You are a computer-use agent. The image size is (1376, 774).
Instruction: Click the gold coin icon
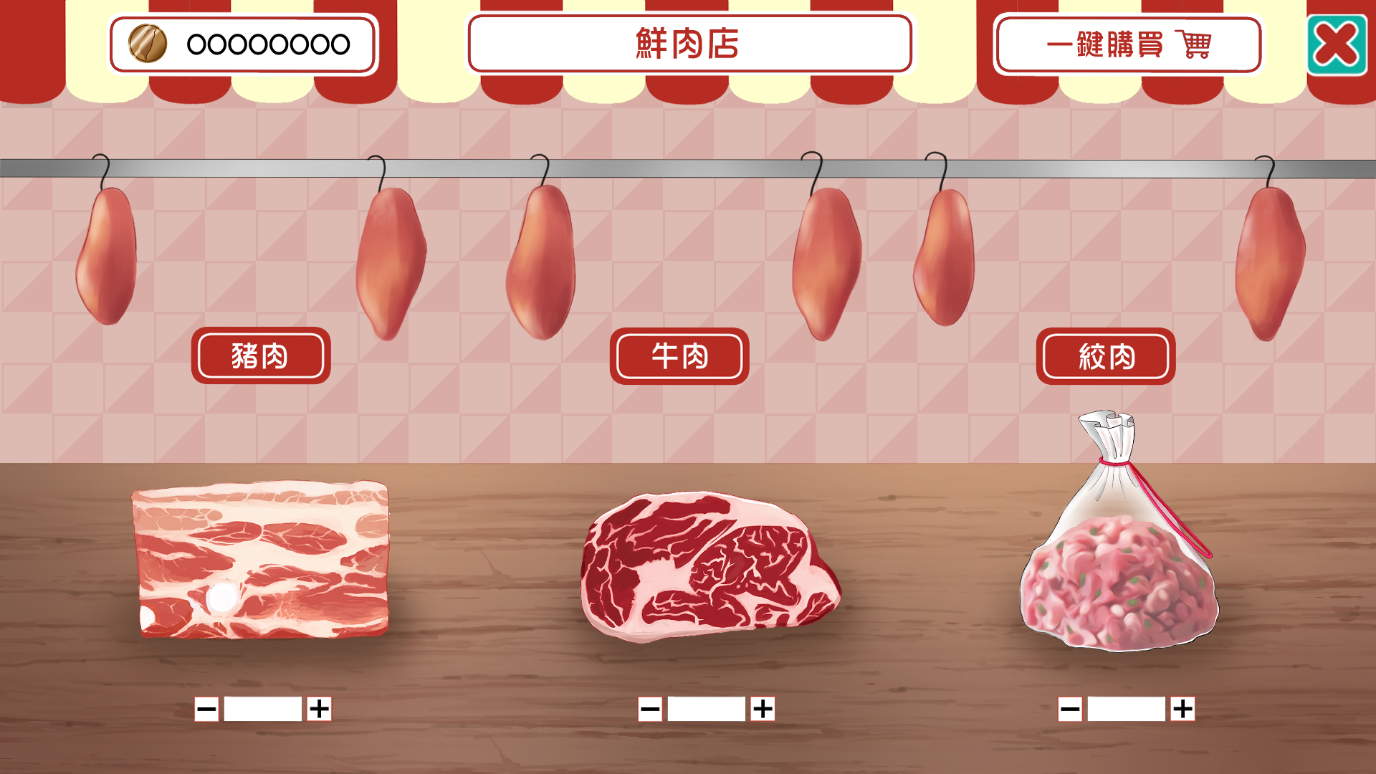(148, 44)
